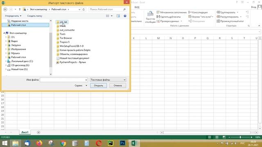The width and height of the screenshot is (262, 147).
Task: Select the job_lab folder
Action: 62,22
